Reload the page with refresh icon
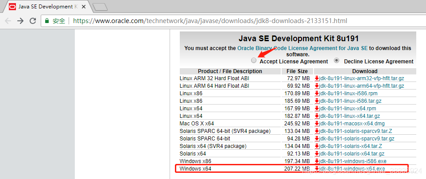This screenshot has width=426, height=179. [33, 21]
